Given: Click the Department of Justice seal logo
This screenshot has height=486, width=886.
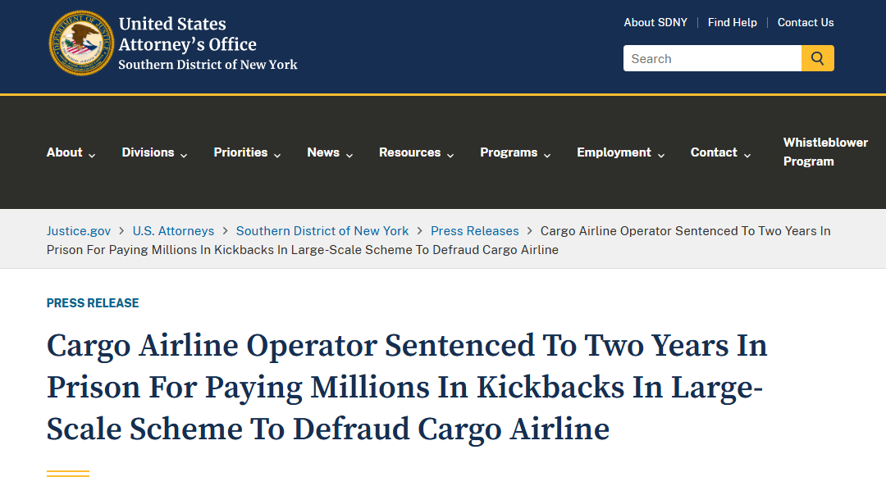Looking at the screenshot, I should tap(80, 43).
